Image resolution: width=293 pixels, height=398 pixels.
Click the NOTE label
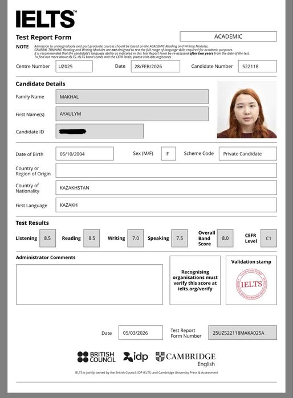pos(22,47)
